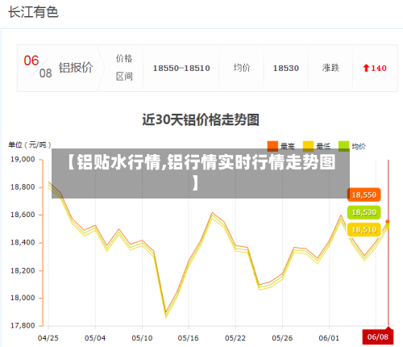Click the 18,800 y-axis label
This screenshot has width=403, height=347.
tap(23, 187)
